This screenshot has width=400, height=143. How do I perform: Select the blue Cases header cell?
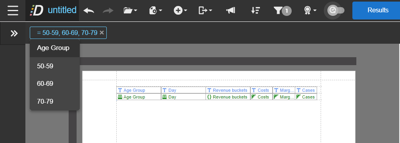(306, 90)
